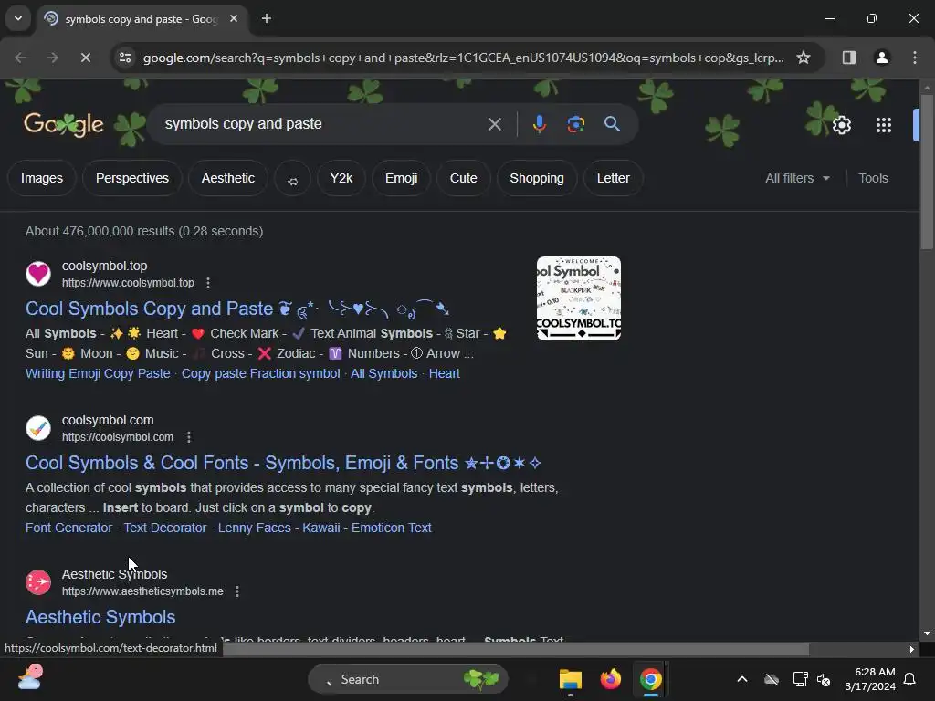
Task: Open Cool Symbols & Cool Fonts result
Action: [x=283, y=463]
